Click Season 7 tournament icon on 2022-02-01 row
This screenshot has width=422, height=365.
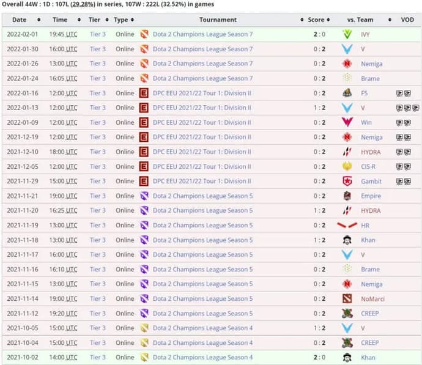pos(144,34)
